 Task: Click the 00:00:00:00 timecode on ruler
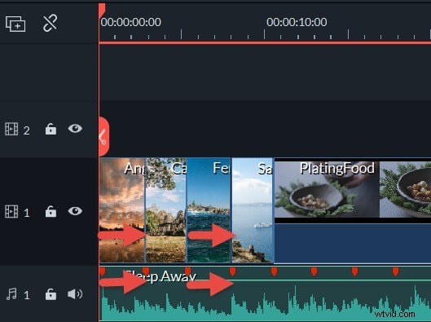(131, 22)
